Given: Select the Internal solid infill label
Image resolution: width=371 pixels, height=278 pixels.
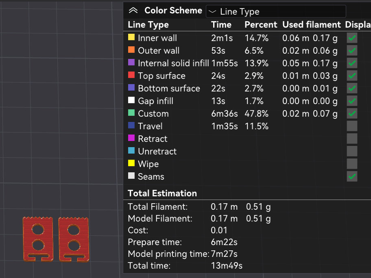Looking at the screenshot, I should point(173,63).
